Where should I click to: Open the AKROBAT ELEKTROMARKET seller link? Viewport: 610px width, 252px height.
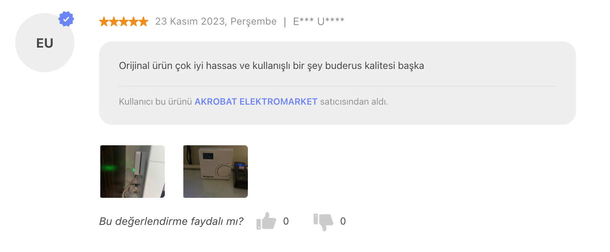click(256, 101)
